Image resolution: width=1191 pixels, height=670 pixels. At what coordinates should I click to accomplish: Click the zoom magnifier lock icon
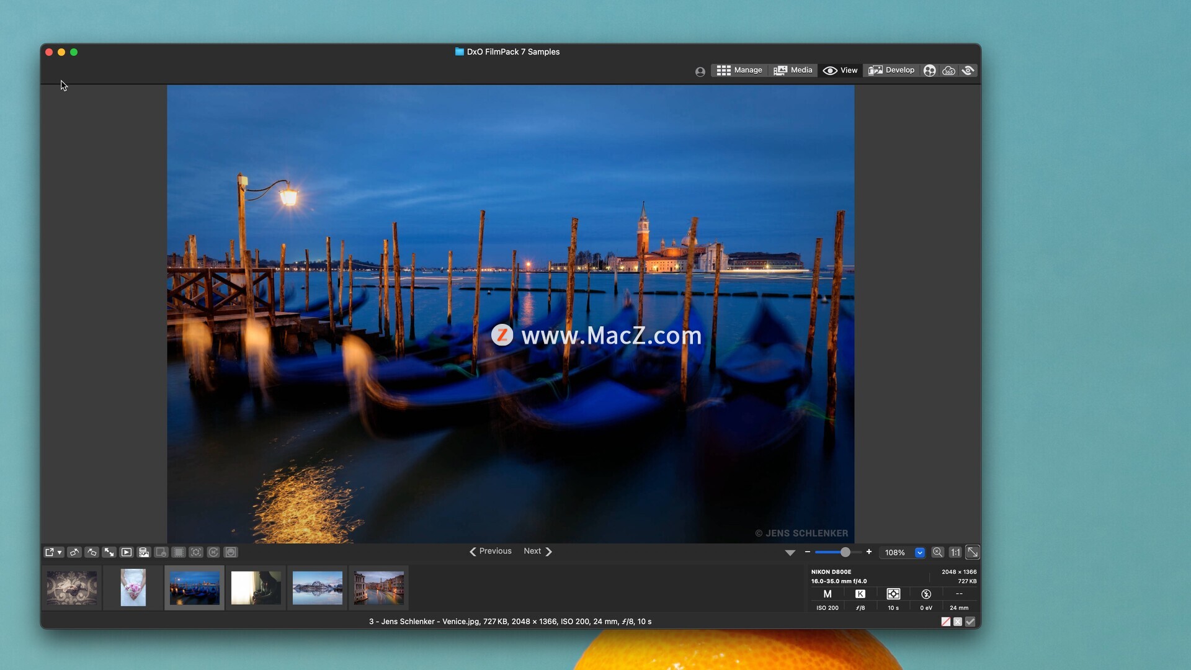938,552
